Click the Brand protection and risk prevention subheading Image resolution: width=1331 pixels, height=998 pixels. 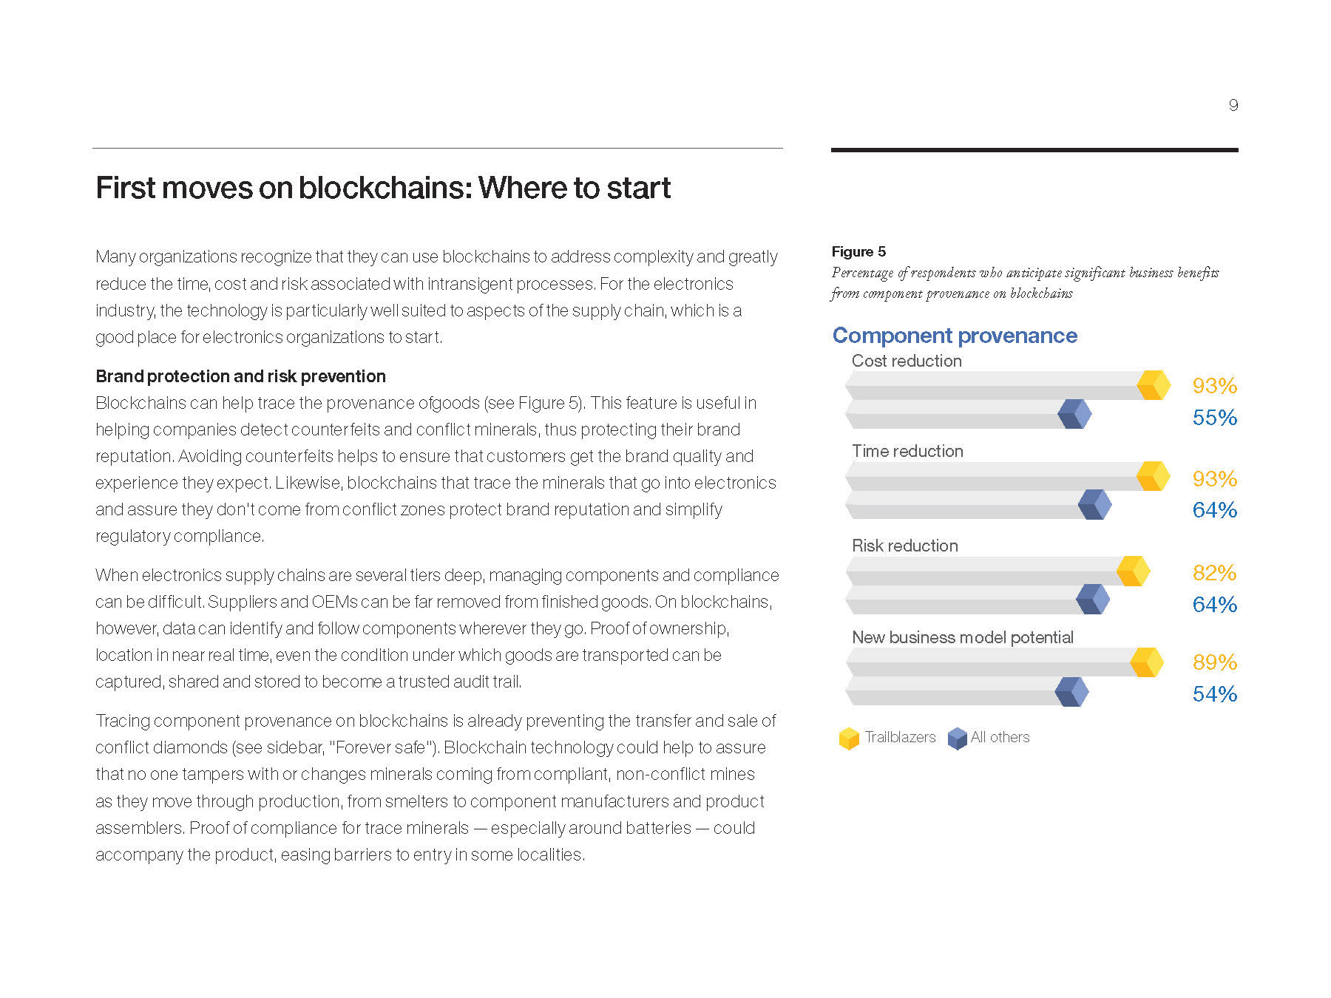pyautogui.click(x=240, y=376)
